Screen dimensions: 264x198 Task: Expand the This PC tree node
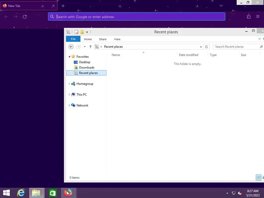(69, 94)
